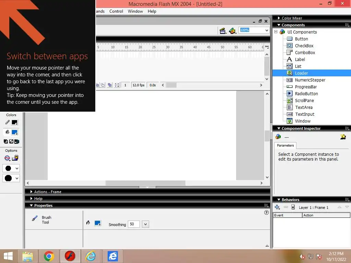Click the No Color icon
This screenshot has height=263, width=351.
pyautogui.click(x=11, y=141)
